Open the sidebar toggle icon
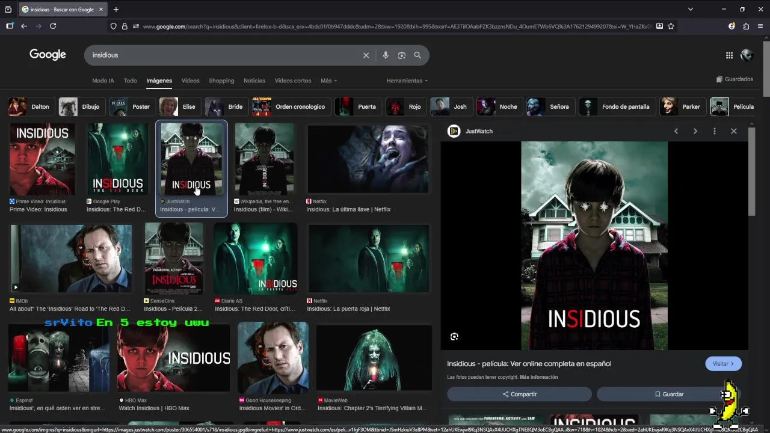770x433 pixels. (10, 26)
